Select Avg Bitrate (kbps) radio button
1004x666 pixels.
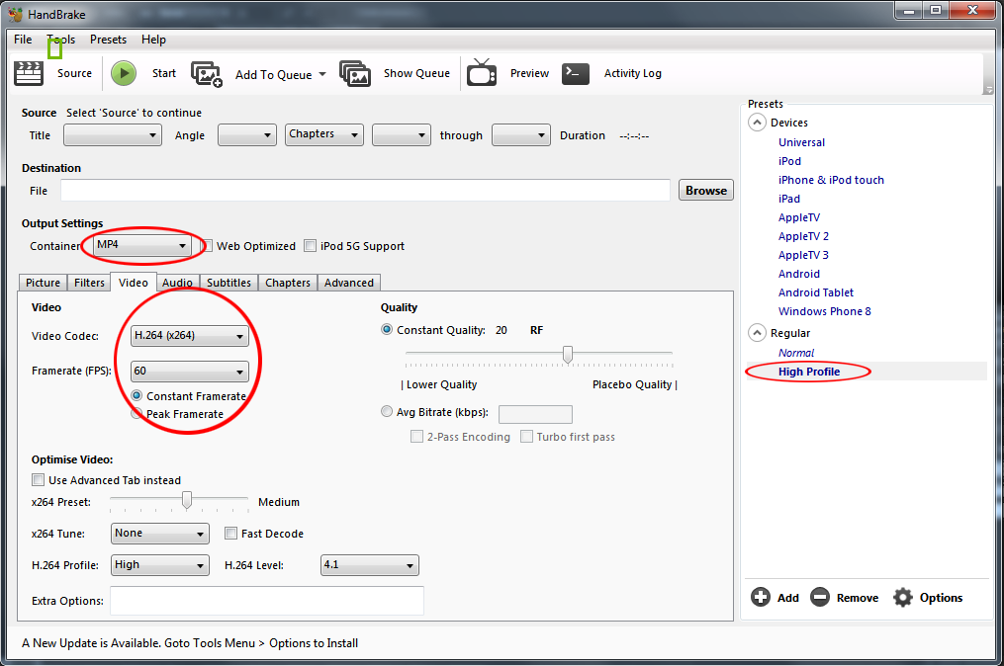(387, 412)
